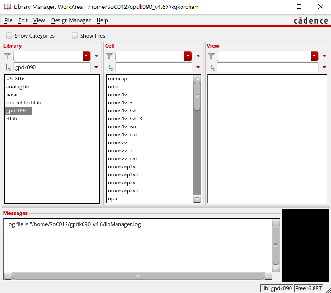Open the Help menu
This screenshot has height=293, width=331.
102,20
